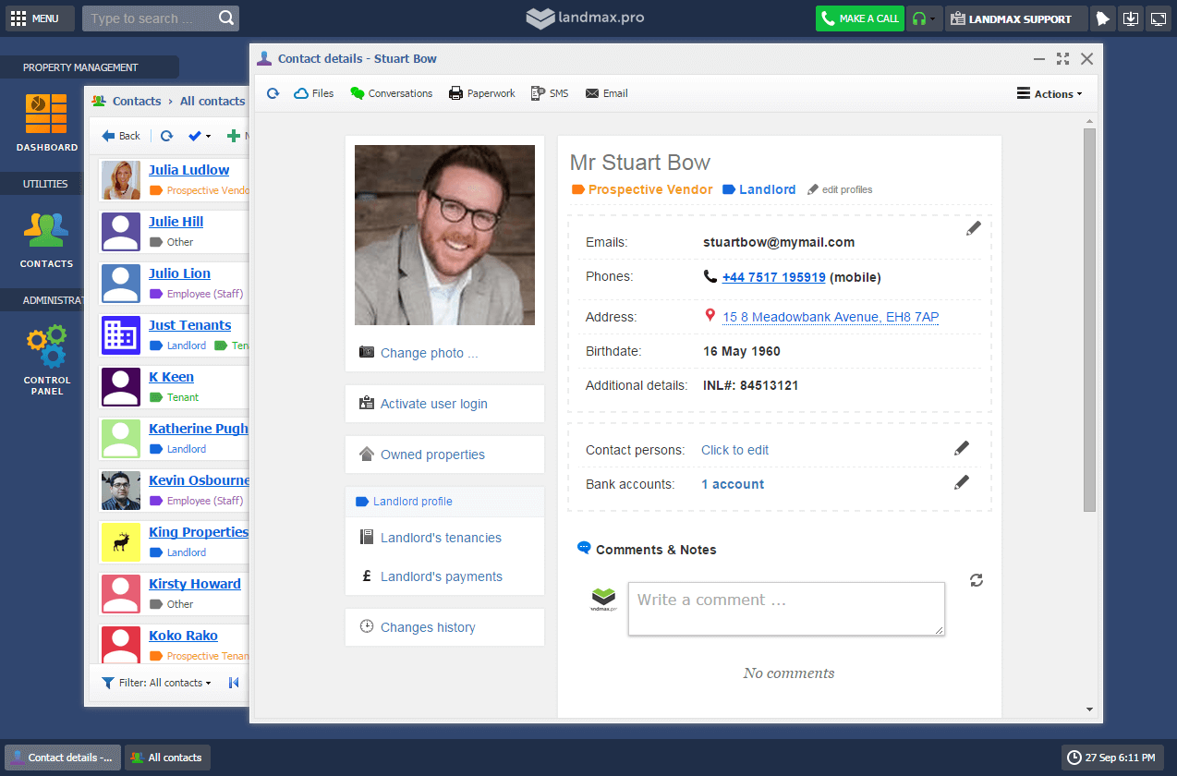
Task: Open the Control Panel gears icon
Action: click(46, 347)
